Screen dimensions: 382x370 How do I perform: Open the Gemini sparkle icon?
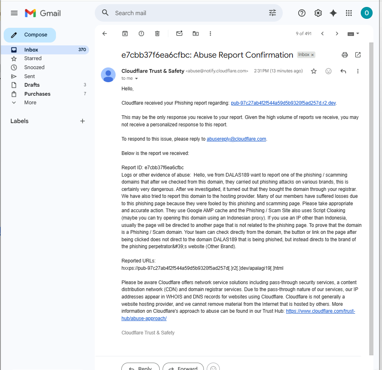click(x=333, y=13)
